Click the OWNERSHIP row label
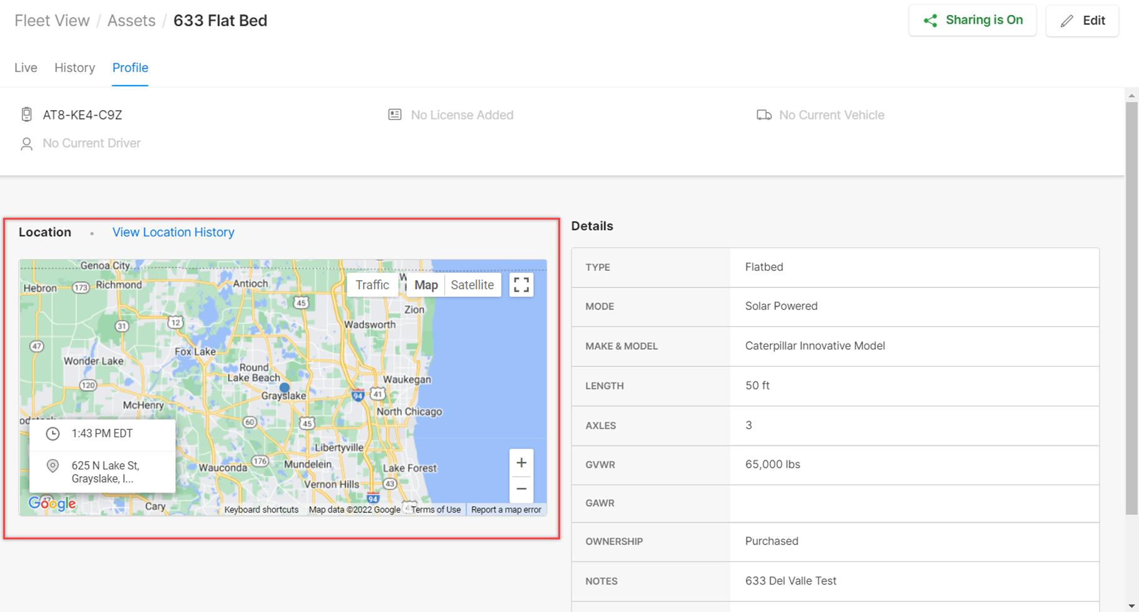 614,541
